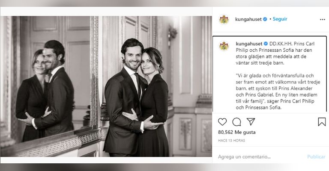The height and width of the screenshot is (171, 329).
Task: Click the mirror reflection in the photo
Action: [47, 88]
